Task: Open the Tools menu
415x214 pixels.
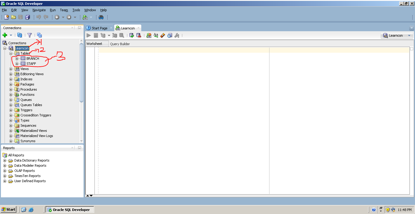Action: (x=76, y=10)
